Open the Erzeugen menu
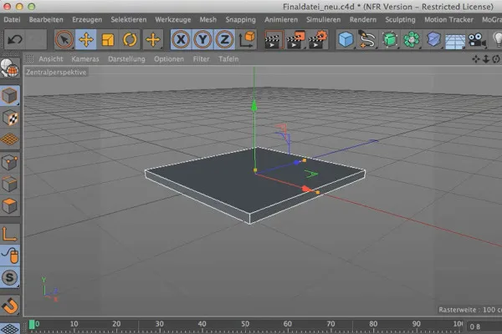This screenshot has height=334, width=502. (87, 19)
